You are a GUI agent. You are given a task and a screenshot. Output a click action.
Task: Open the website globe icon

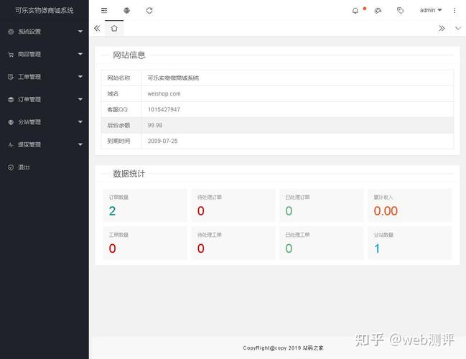point(126,10)
